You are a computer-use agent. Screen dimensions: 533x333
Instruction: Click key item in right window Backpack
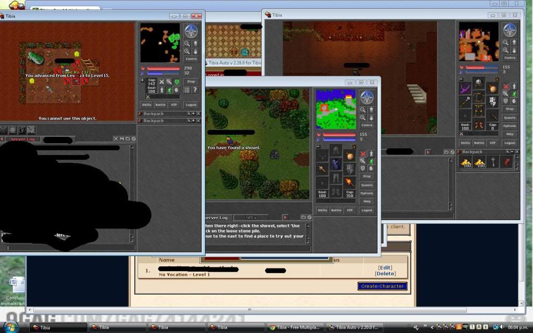493,162
